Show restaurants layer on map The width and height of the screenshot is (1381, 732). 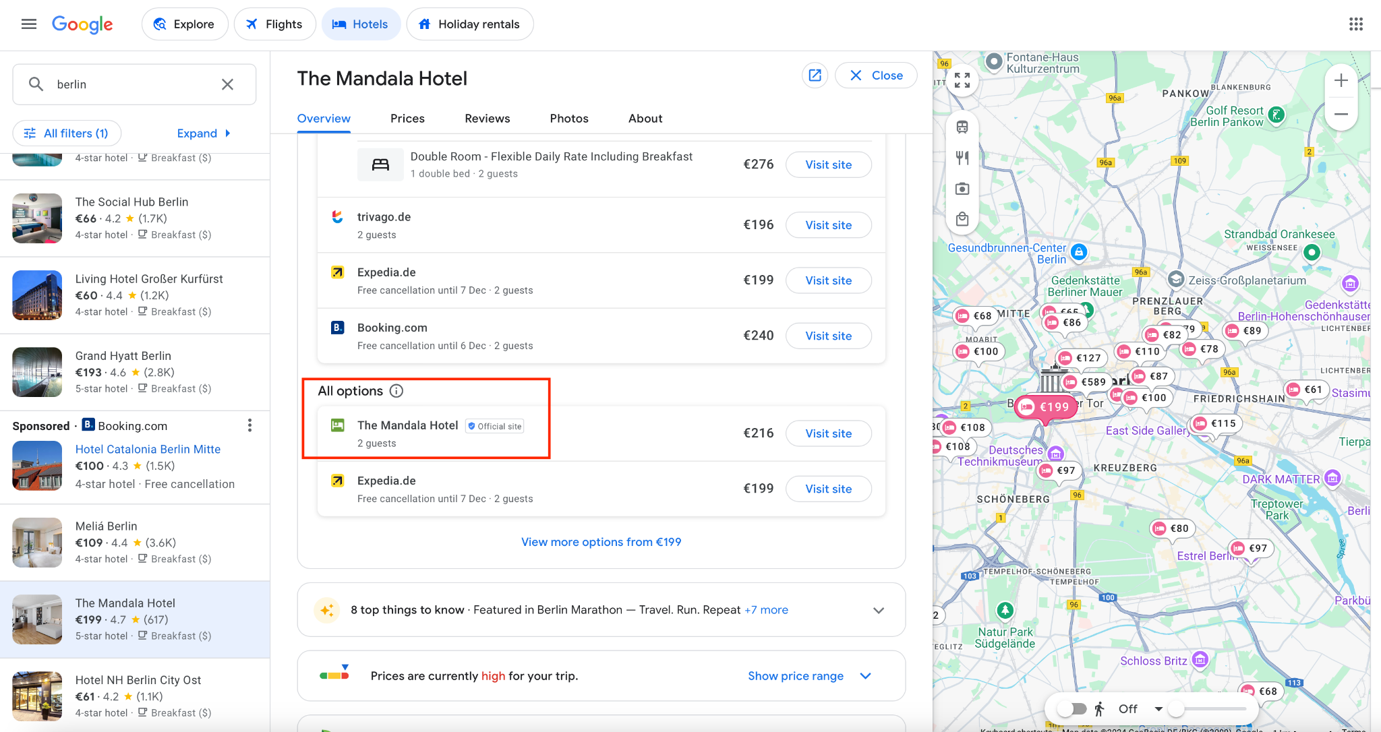click(x=962, y=158)
